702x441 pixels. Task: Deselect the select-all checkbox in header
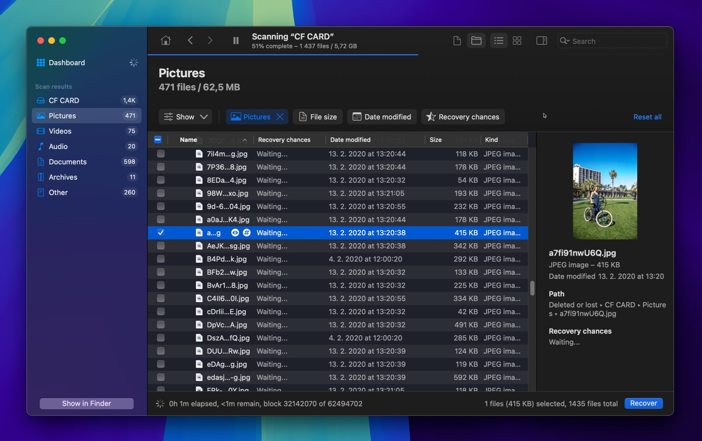pyautogui.click(x=158, y=140)
